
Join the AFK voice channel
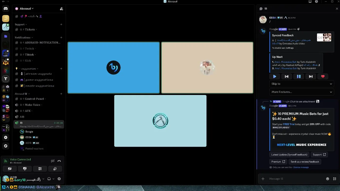[39, 111]
